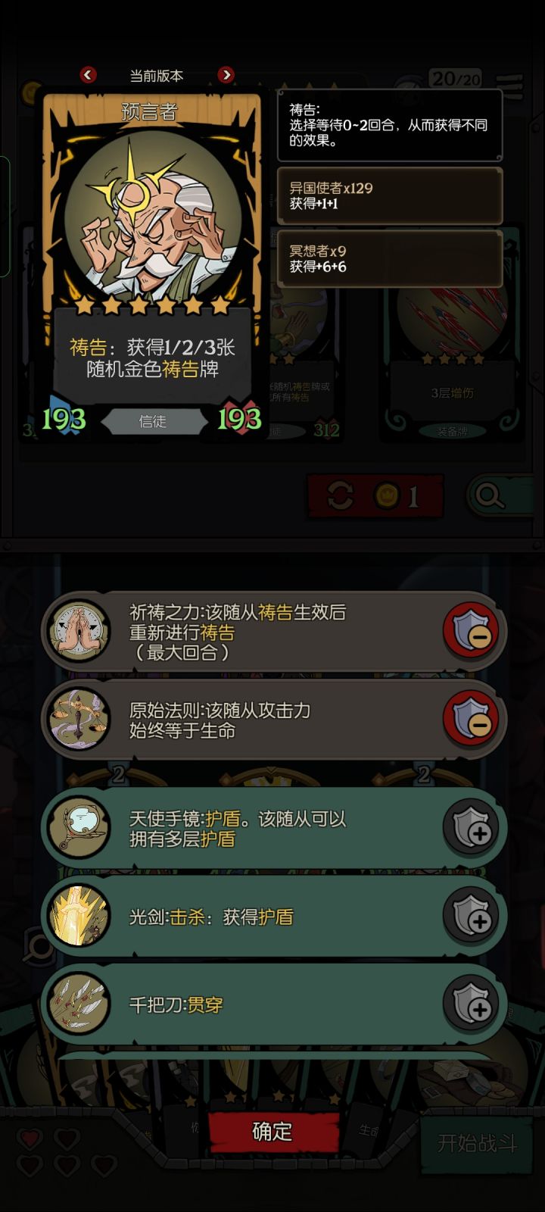Image resolution: width=545 pixels, height=1212 pixels.
Task: Add 光剑 using its plus shield icon
Action: (x=471, y=917)
